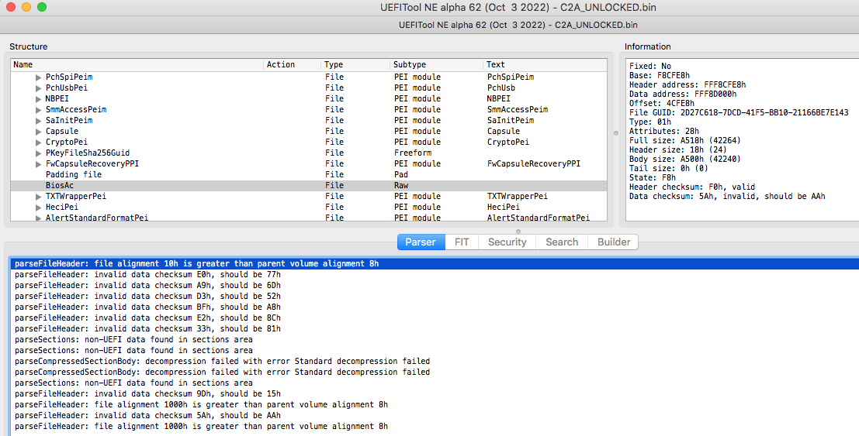The image size is (859, 436).
Task: Minimize the window with the yellow button
Action: [x=26, y=7]
